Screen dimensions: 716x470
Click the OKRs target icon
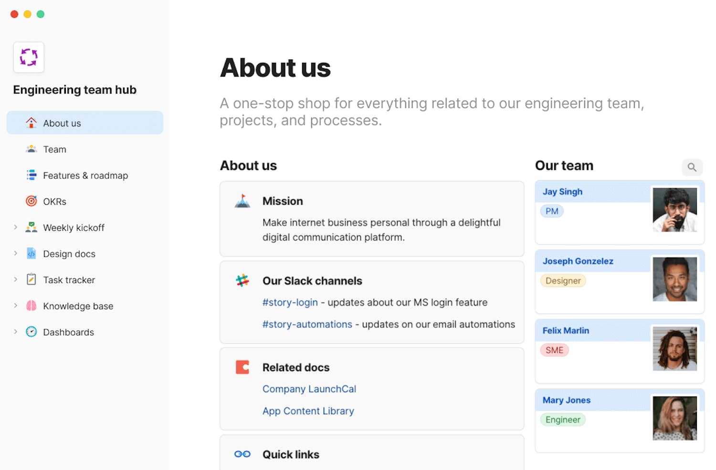(32, 201)
